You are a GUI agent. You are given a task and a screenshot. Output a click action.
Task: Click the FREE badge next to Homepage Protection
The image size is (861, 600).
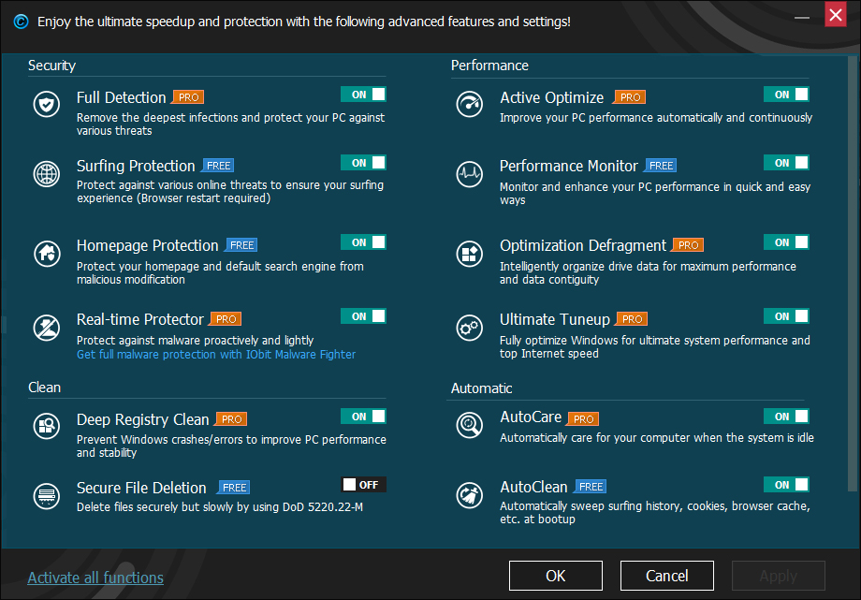pos(241,245)
